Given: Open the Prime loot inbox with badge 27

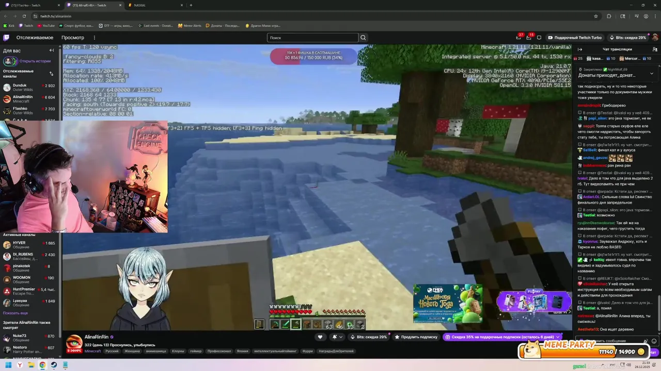Looking at the screenshot, I should pyautogui.click(x=518, y=37).
